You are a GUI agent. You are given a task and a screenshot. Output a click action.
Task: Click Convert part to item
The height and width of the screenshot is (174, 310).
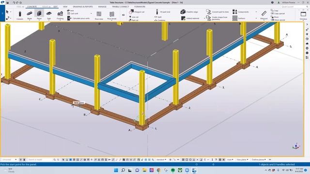[x=217, y=12]
